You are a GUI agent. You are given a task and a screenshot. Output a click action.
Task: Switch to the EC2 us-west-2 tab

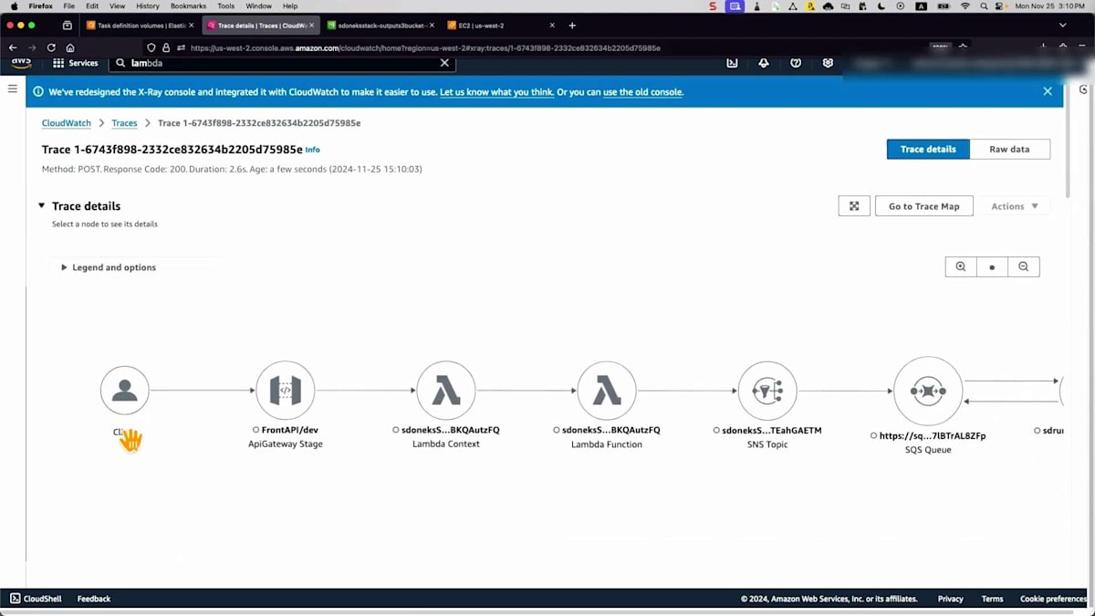[500, 26]
